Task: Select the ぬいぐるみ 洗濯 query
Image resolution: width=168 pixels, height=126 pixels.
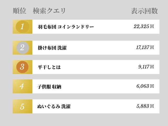Action: click(x=54, y=107)
